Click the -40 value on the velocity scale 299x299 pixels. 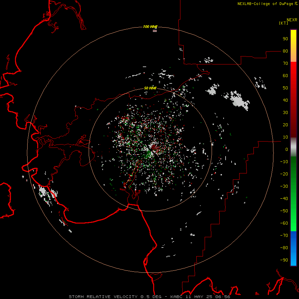coord(284,199)
